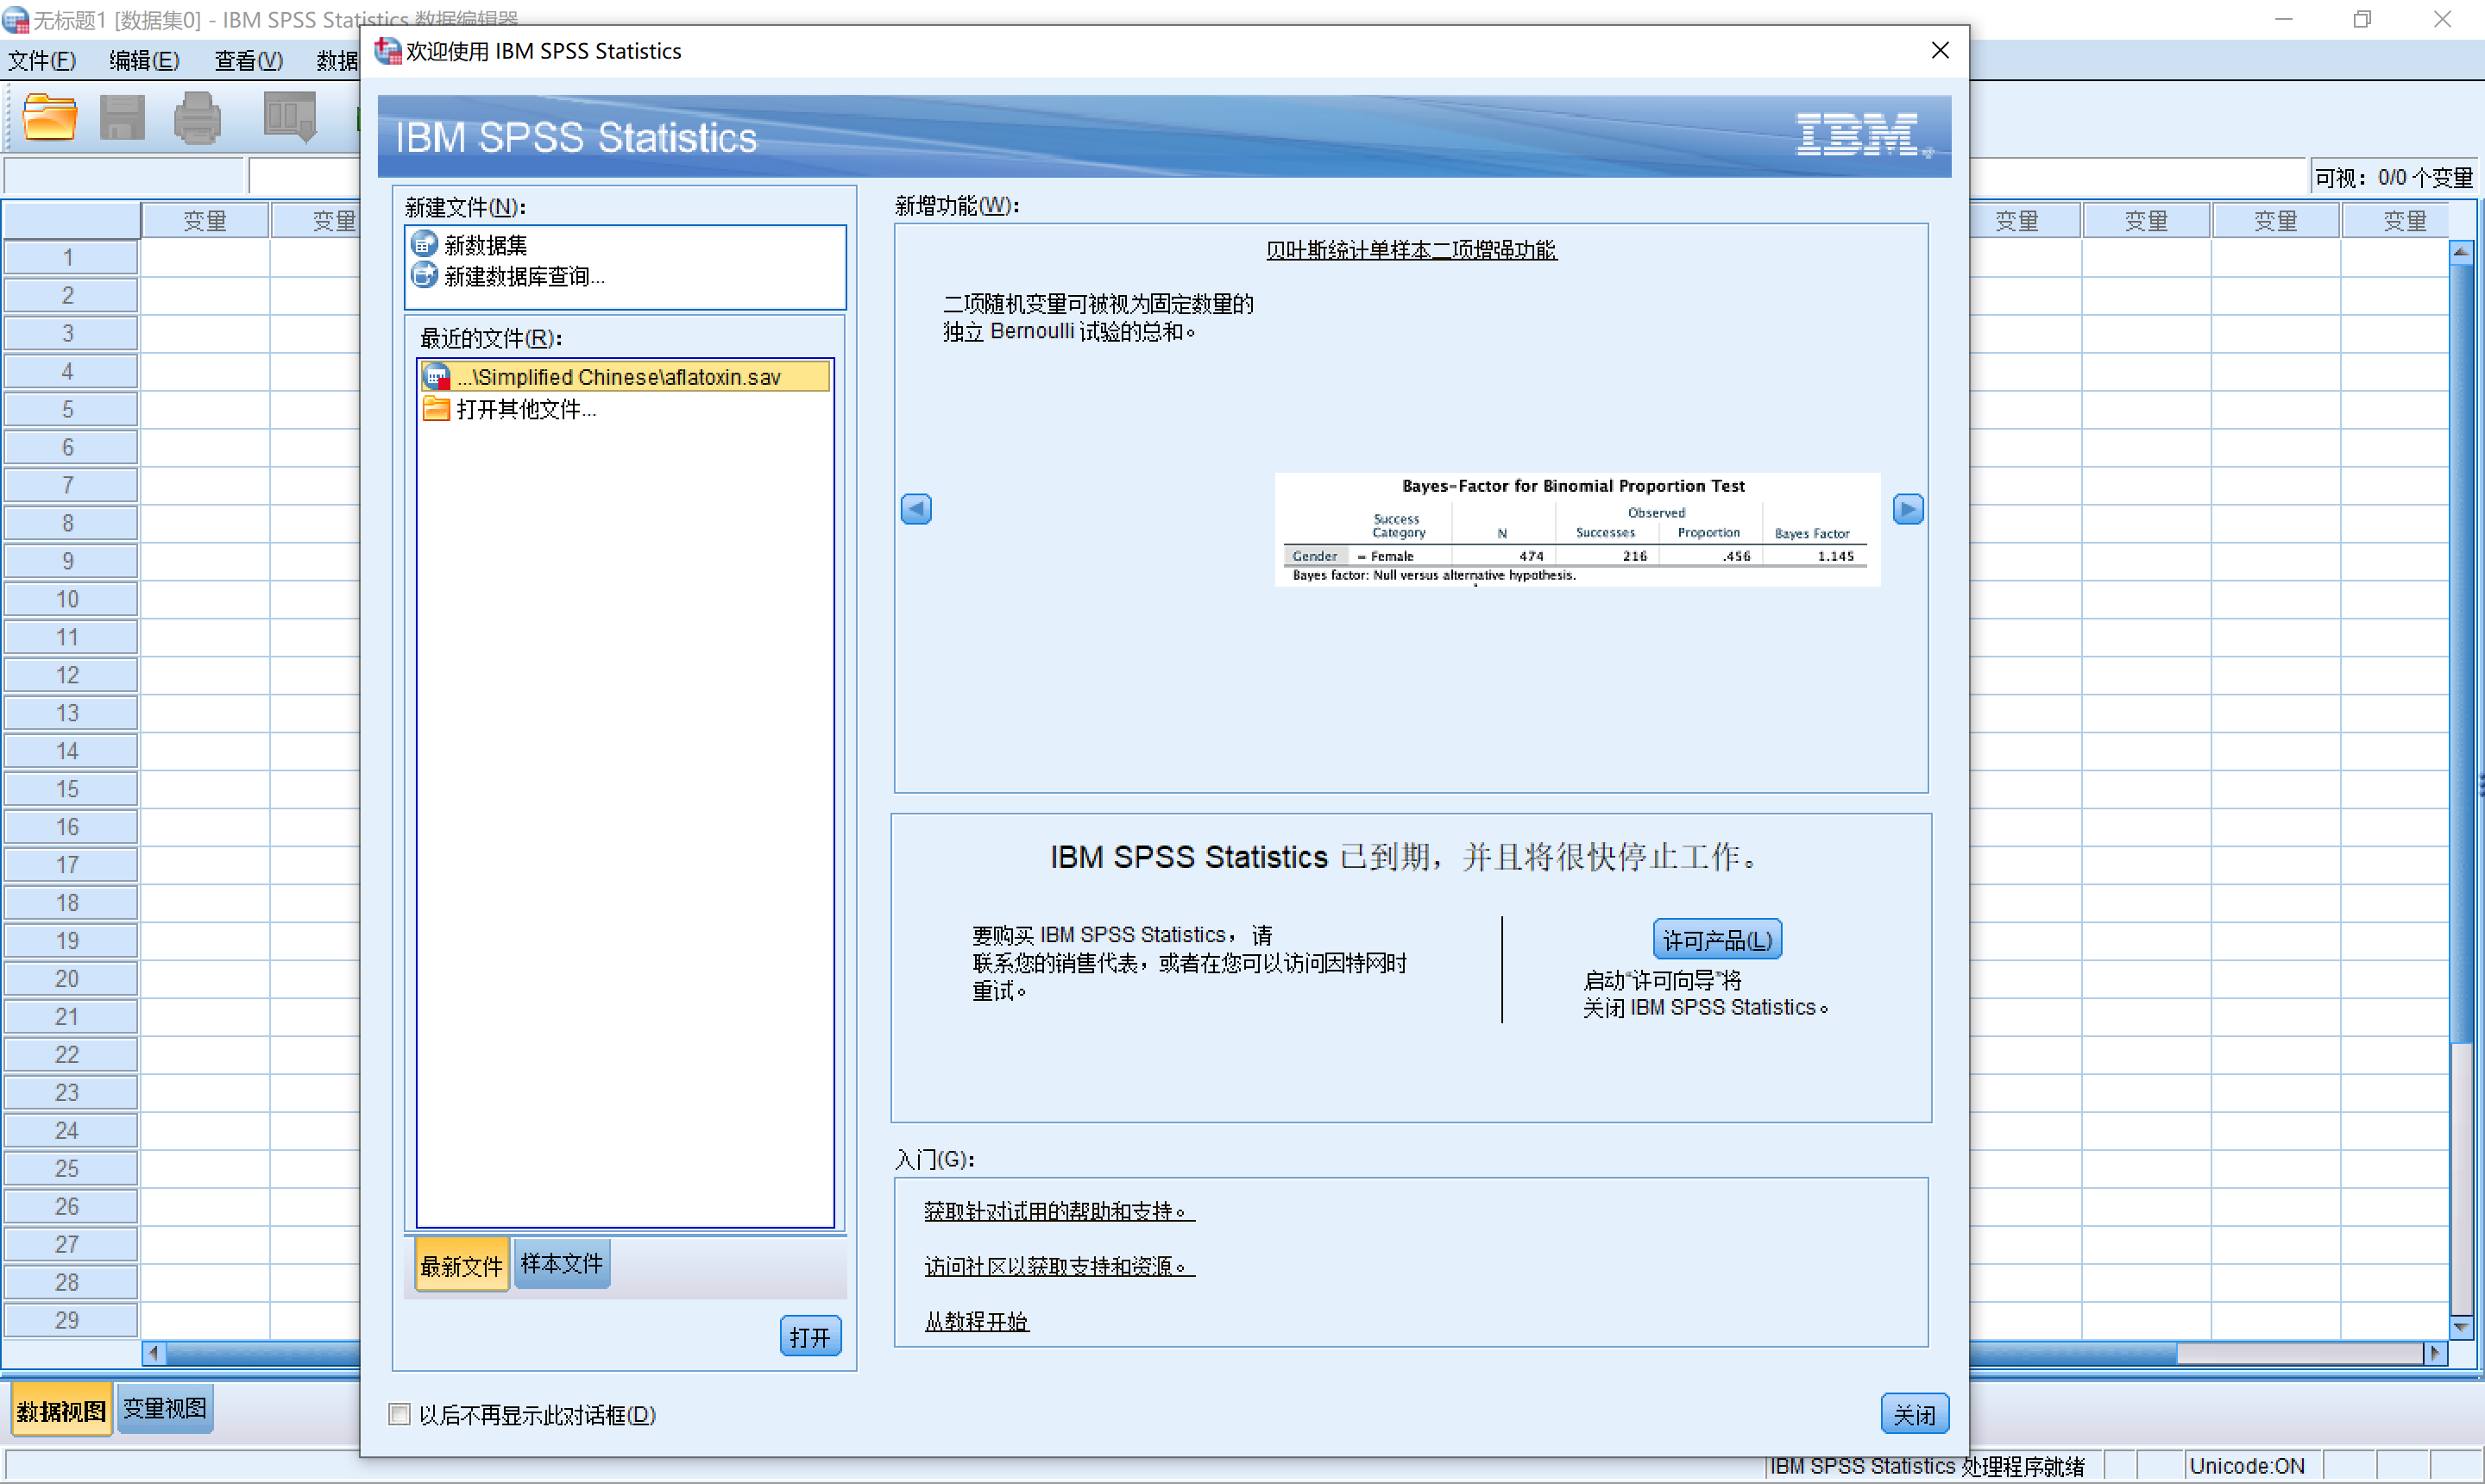
Task: Click the Save disk icon in toolbar
Action: 123,118
